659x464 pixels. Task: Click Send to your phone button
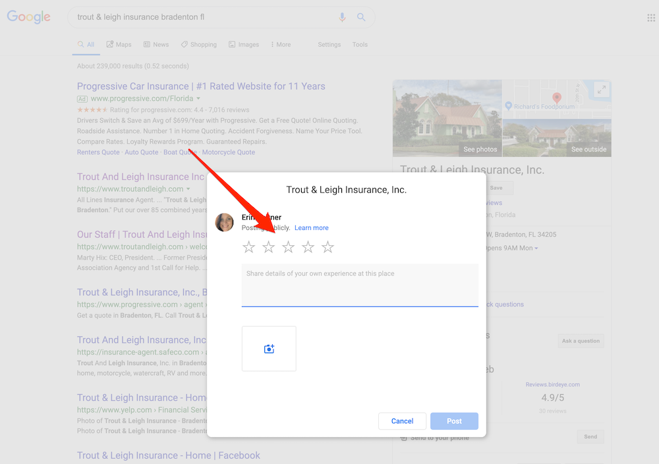coord(590,437)
